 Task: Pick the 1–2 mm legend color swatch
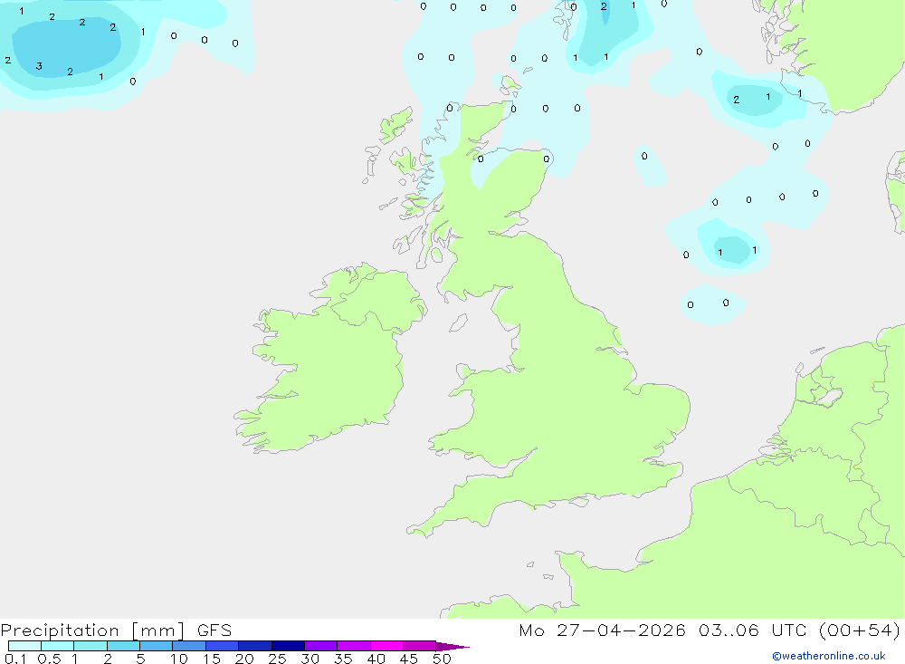[90, 646]
